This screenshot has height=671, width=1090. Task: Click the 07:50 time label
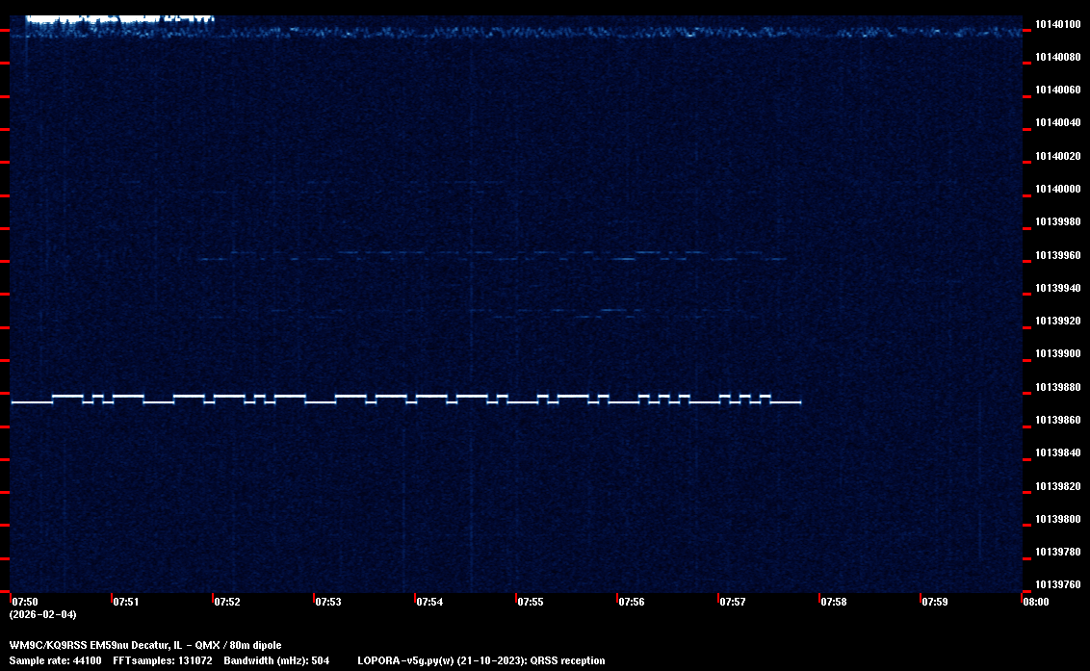pyautogui.click(x=24, y=602)
